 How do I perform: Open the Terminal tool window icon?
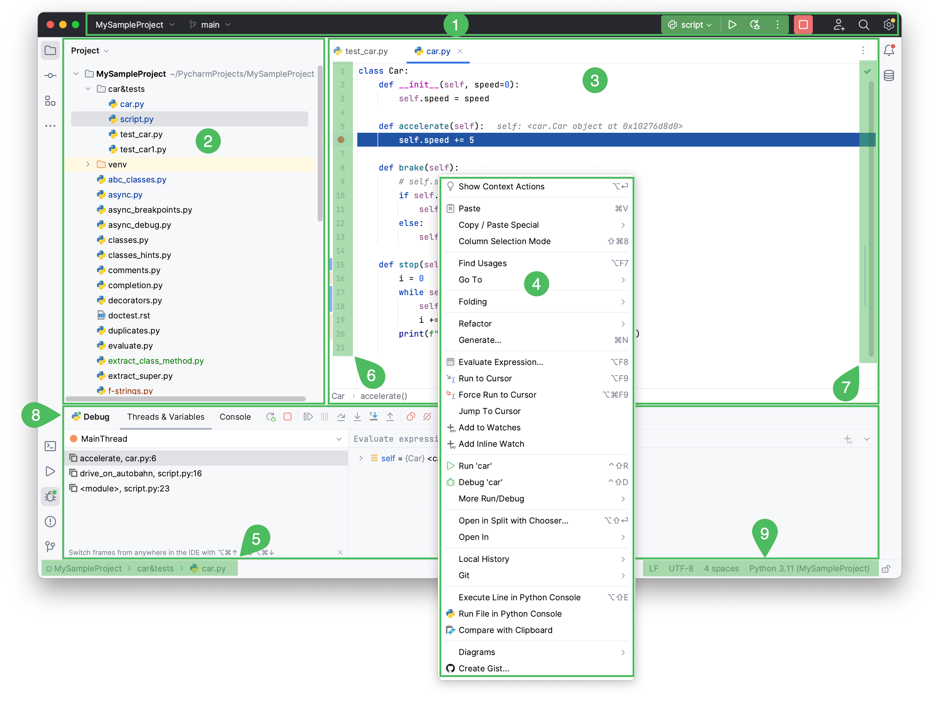(50, 446)
